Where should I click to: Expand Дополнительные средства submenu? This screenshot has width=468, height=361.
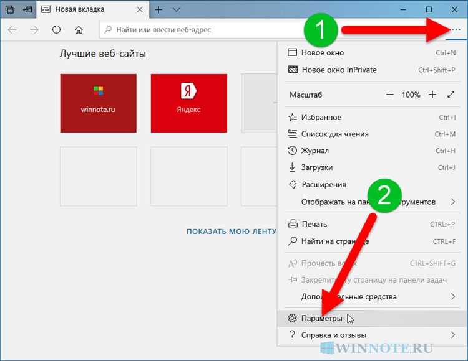372,296
